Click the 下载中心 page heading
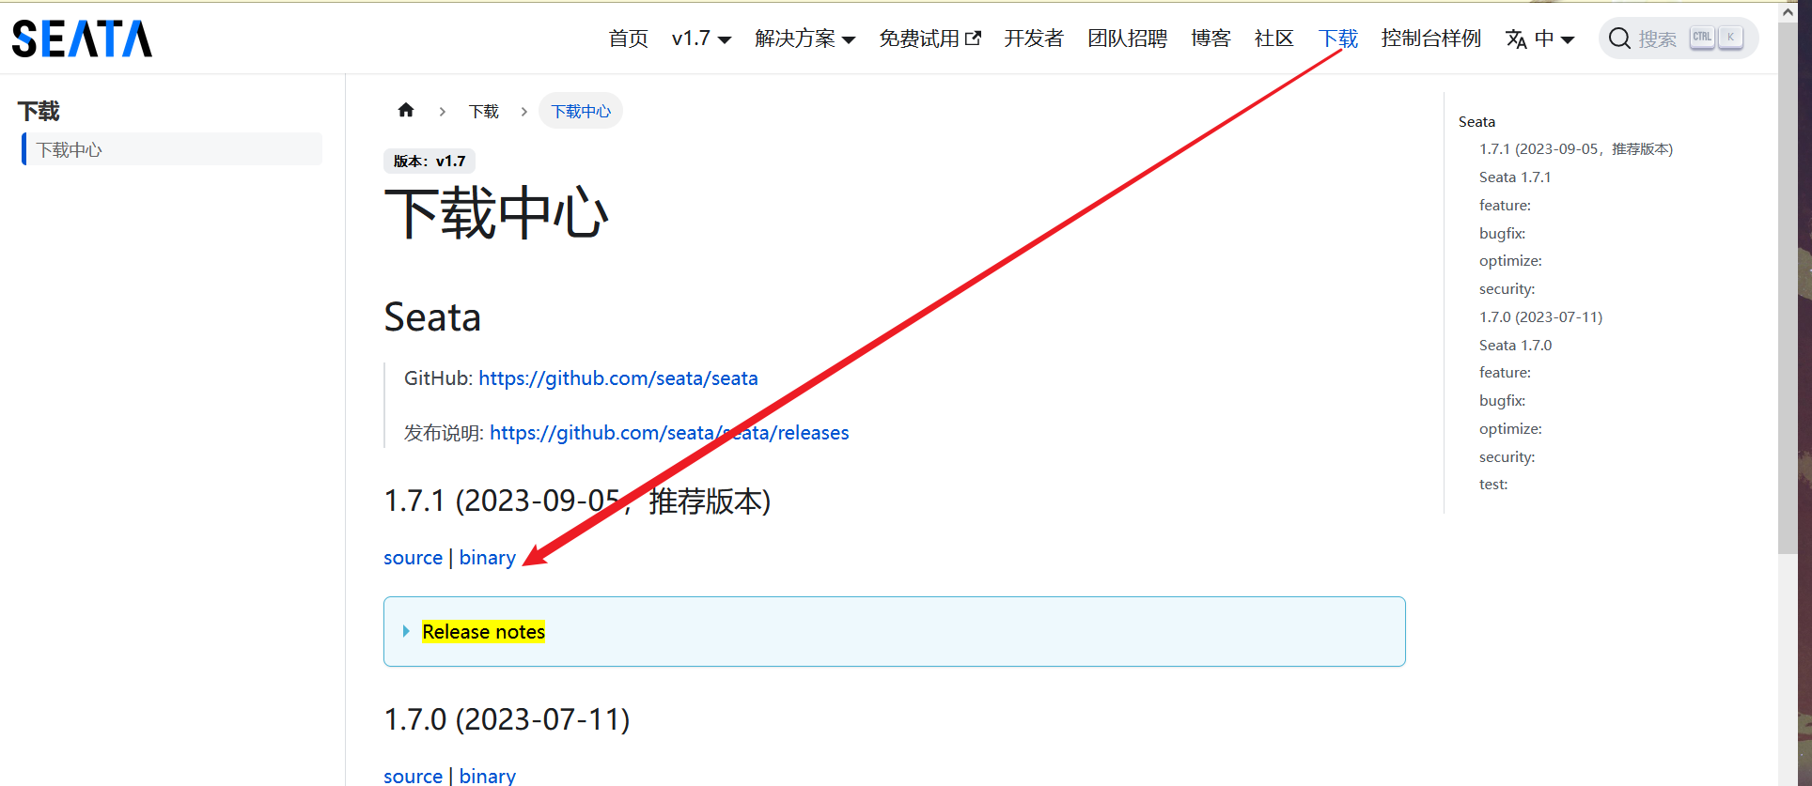1812x786 pixels. [x=496, y=213]
